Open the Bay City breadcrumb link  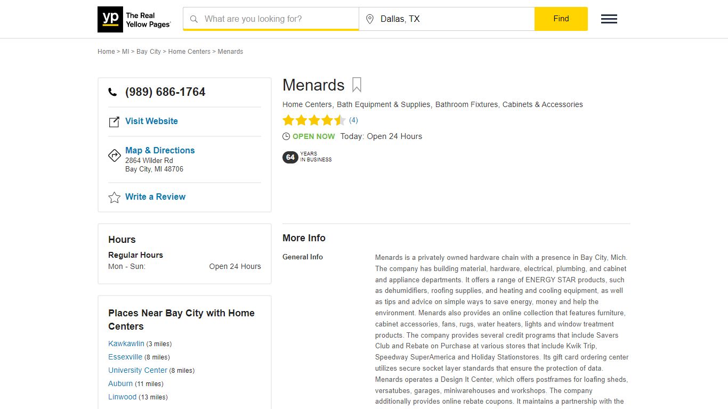point(149,52)
